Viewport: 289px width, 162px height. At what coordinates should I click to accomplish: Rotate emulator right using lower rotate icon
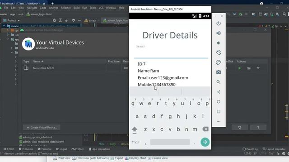click(219, 63)
